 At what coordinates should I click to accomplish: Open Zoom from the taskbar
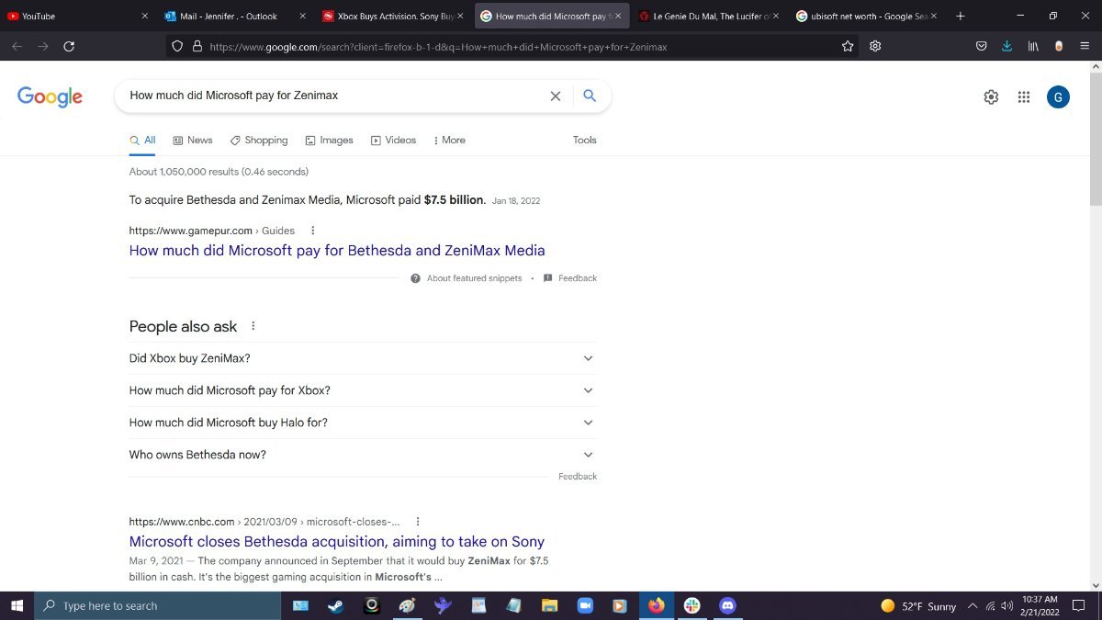click(585, 605)
